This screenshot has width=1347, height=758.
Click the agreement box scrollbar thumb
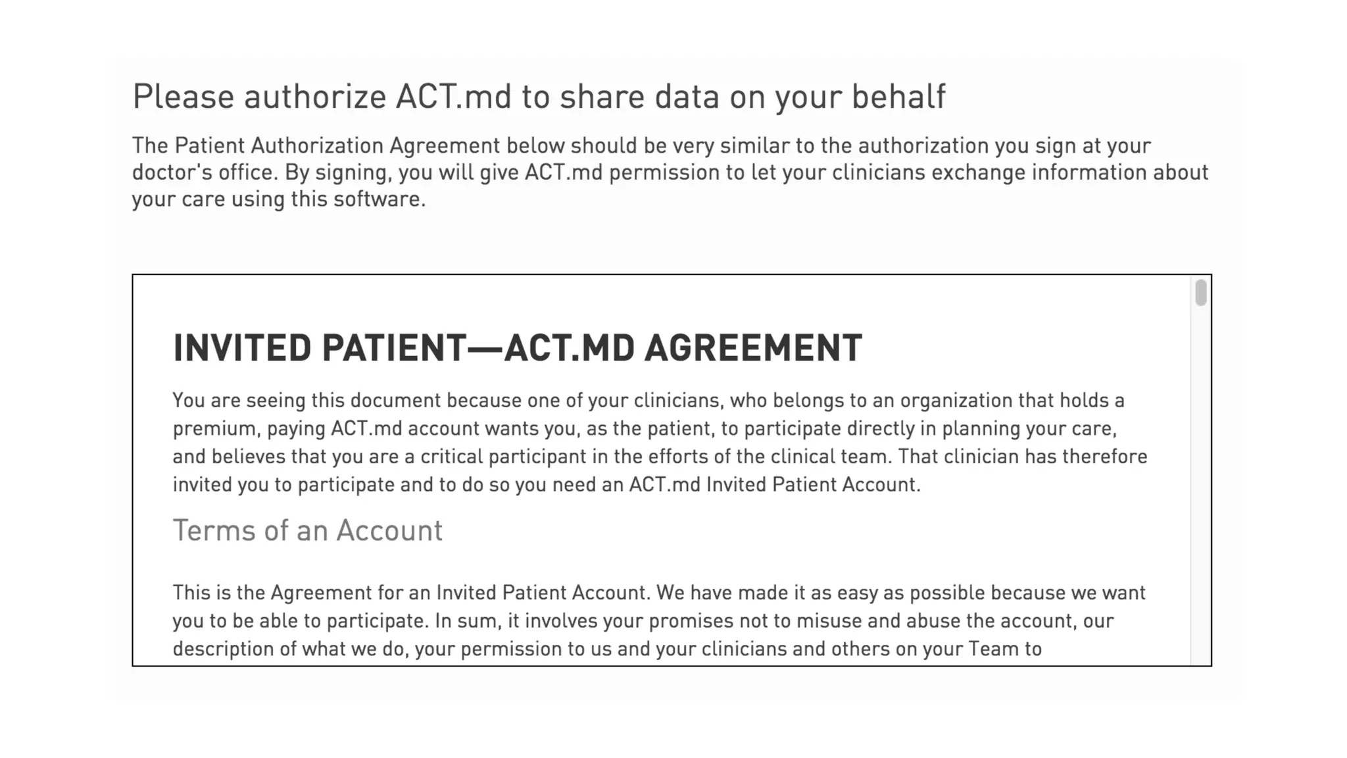(1201, 293)
